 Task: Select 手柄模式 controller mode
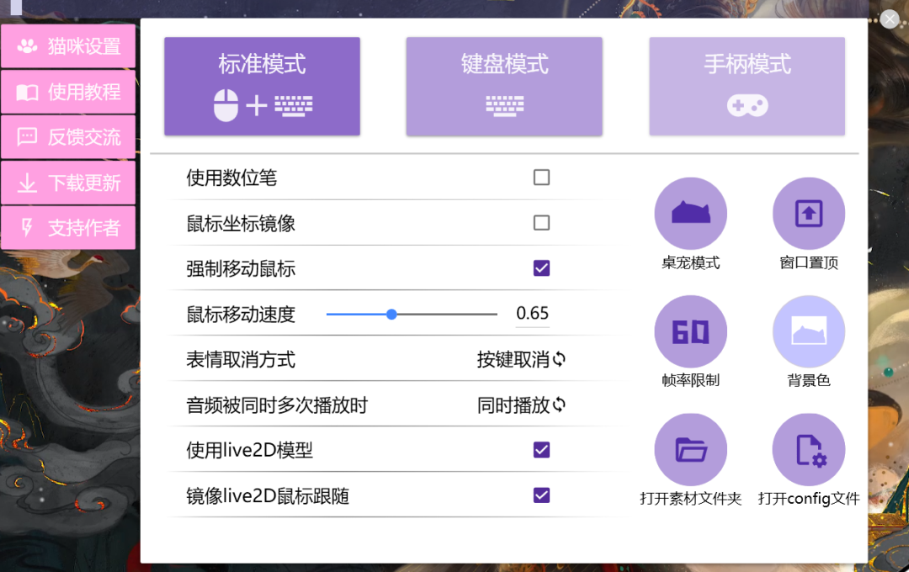pyautogui.click(x=747, y=86)
